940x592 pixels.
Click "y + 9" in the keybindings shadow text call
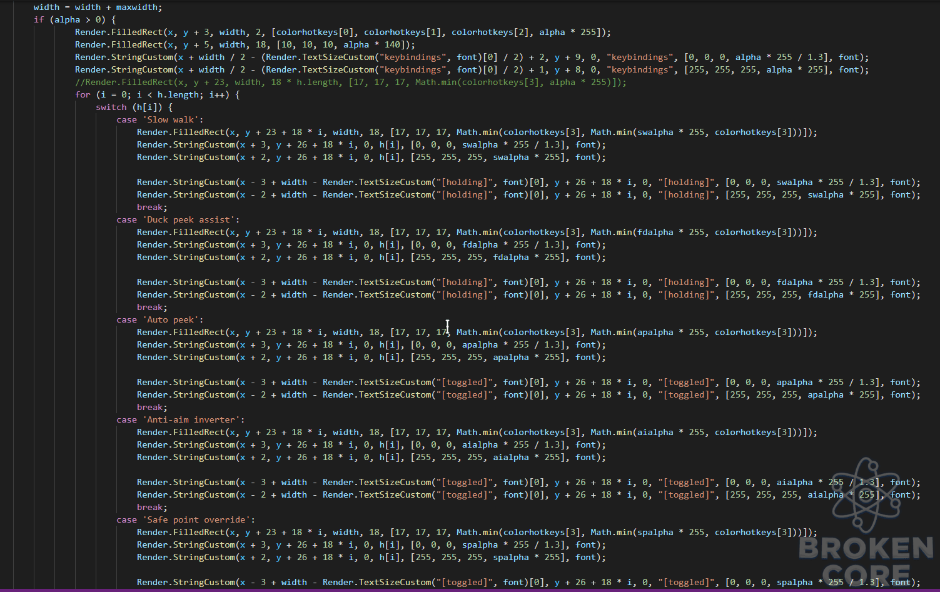[x=567, y=57]
